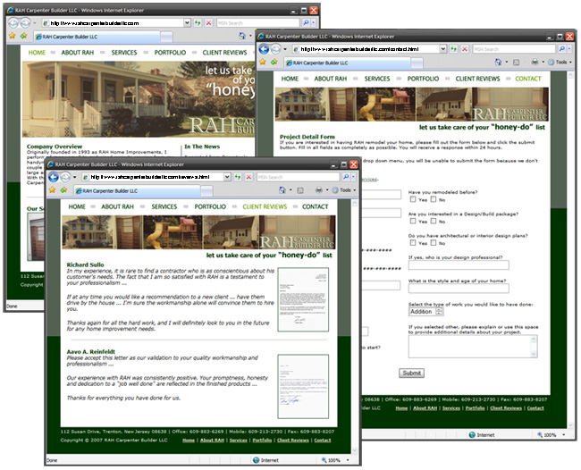
Task: Open zoom level dropdown in contact window status bar
Action: coord(564,435)
